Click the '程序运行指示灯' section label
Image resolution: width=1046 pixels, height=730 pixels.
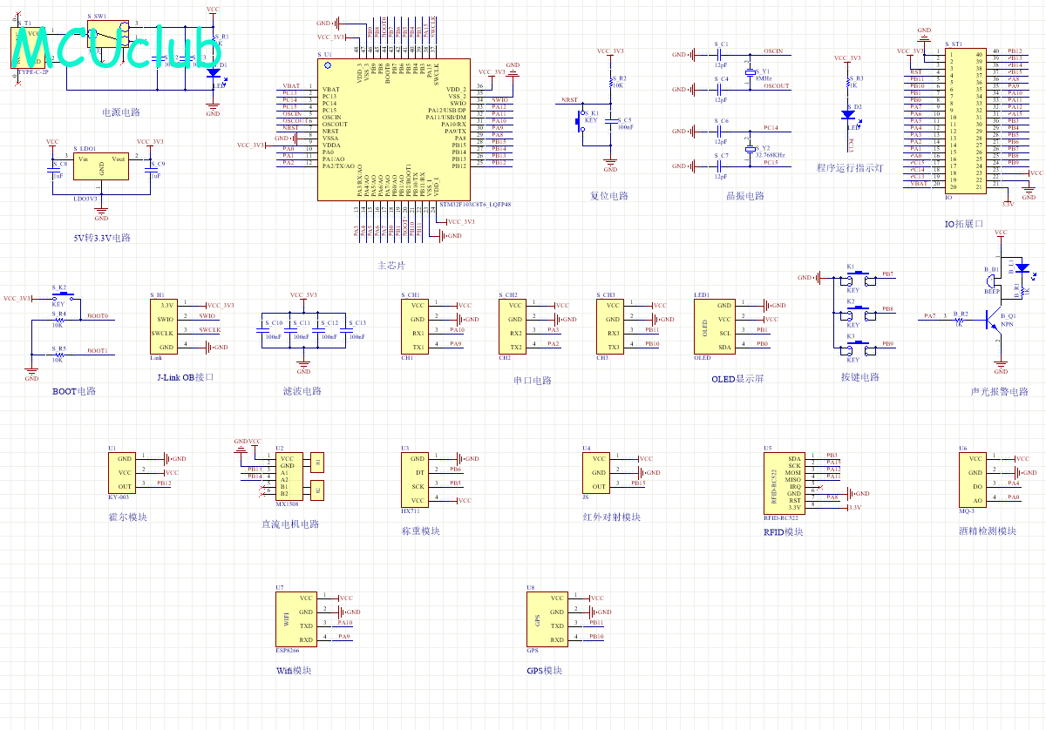pos(850,168)
